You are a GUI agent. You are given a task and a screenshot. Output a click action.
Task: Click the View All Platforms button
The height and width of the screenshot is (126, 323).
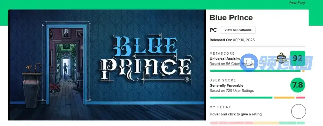click(x=238, y=30)
